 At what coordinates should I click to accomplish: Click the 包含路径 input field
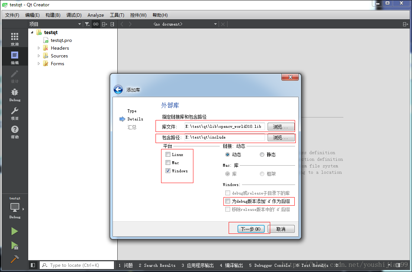[x=225, y=137]
